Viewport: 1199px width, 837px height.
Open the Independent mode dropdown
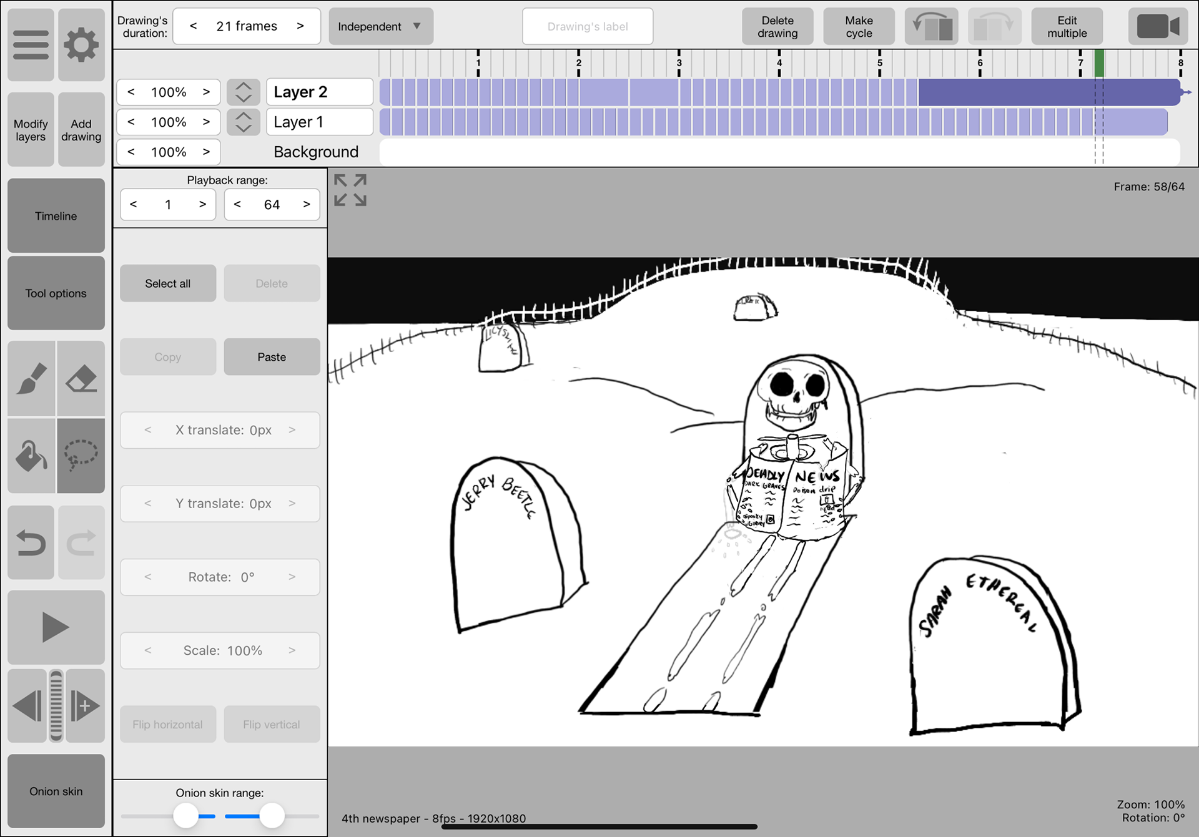380,26
